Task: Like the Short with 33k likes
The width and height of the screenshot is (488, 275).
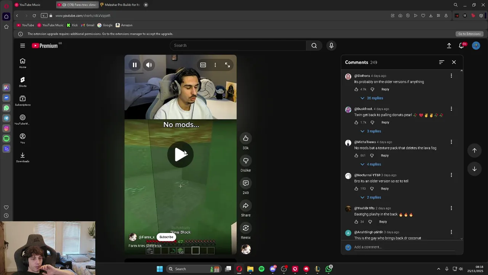Action: (246, 138)
